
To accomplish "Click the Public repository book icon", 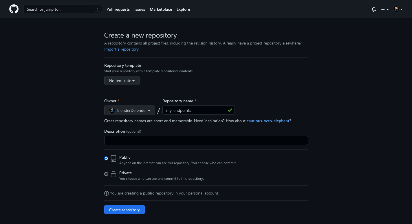I will (113, 158).
